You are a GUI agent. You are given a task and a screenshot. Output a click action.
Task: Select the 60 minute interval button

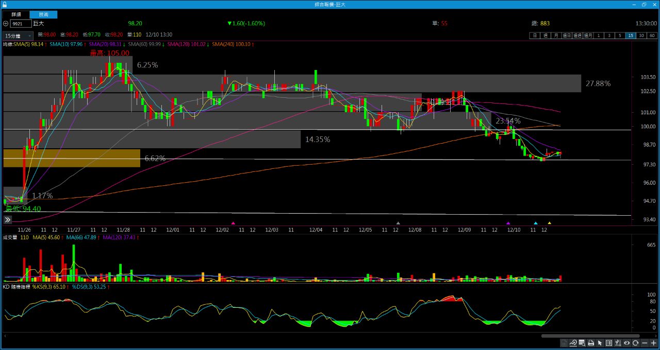652,36
